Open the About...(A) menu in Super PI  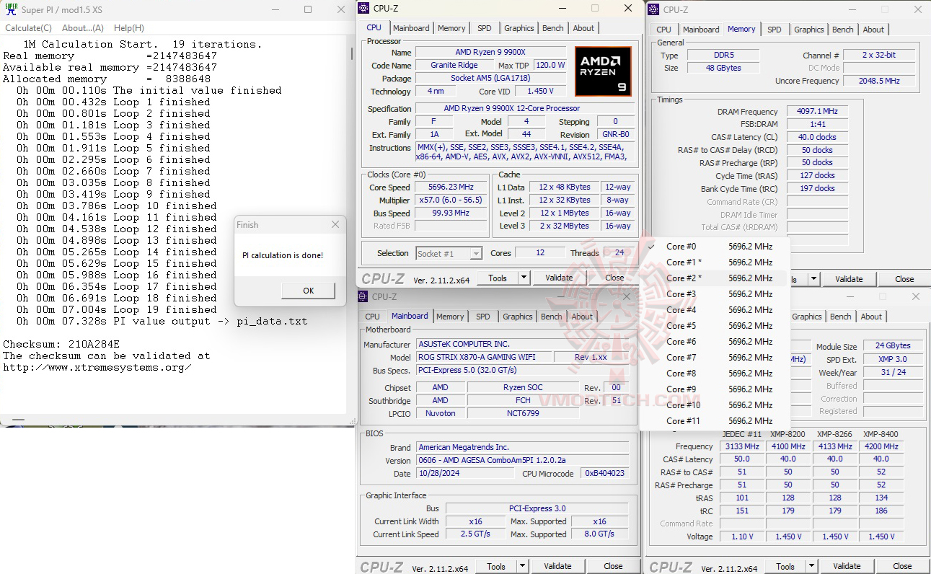pos(83,28)
